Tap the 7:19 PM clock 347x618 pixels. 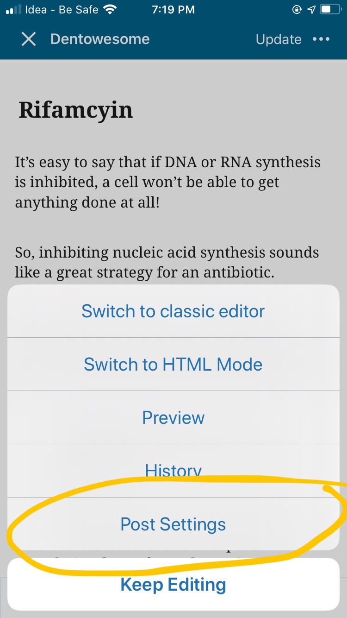173,10
